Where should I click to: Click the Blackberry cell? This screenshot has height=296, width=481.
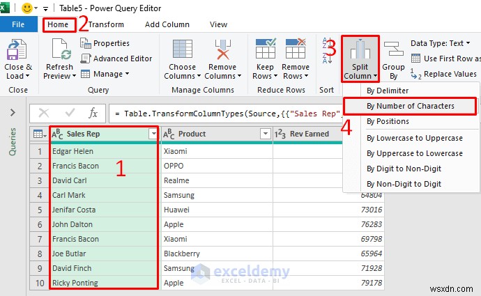pos(217,254)
